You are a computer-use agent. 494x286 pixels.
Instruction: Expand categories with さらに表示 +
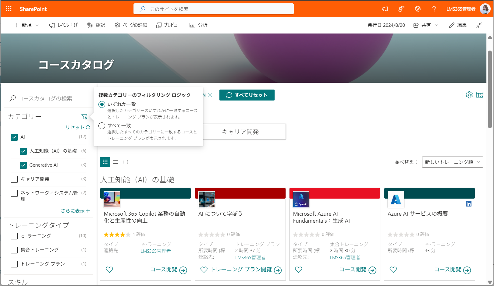pos(75,211)
